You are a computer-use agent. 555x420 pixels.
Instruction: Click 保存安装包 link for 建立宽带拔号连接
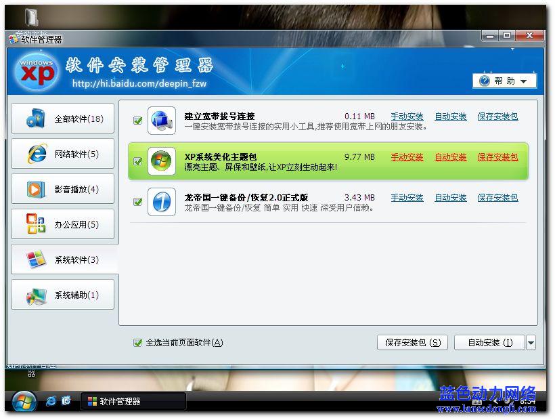click(x=497, y=117)
